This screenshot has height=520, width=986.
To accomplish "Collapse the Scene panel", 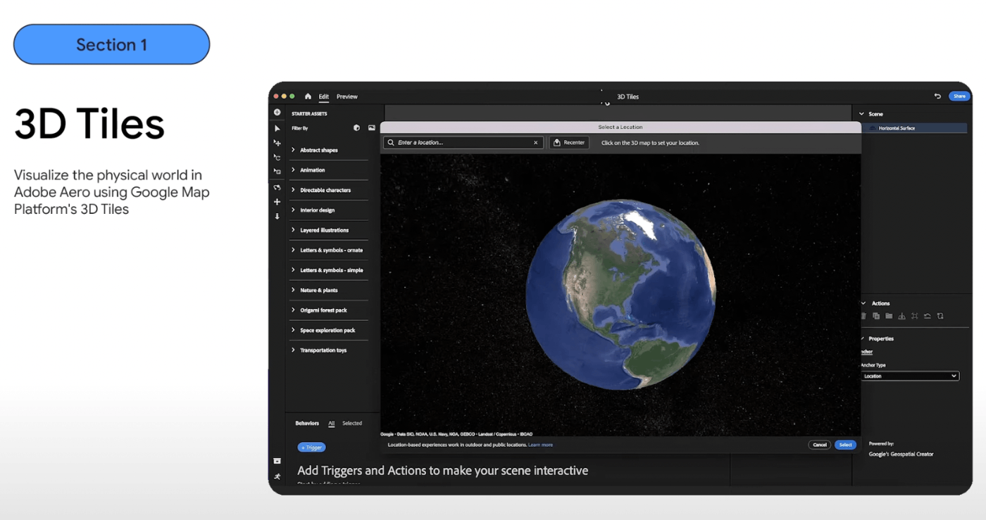I will (863, 113).
